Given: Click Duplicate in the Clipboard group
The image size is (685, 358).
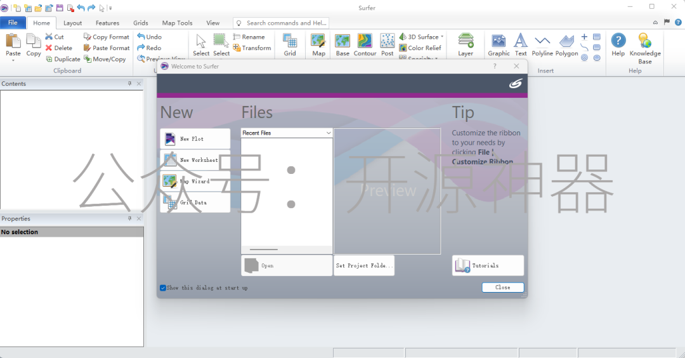Looking at the screenshot, I should click(63, 59).
